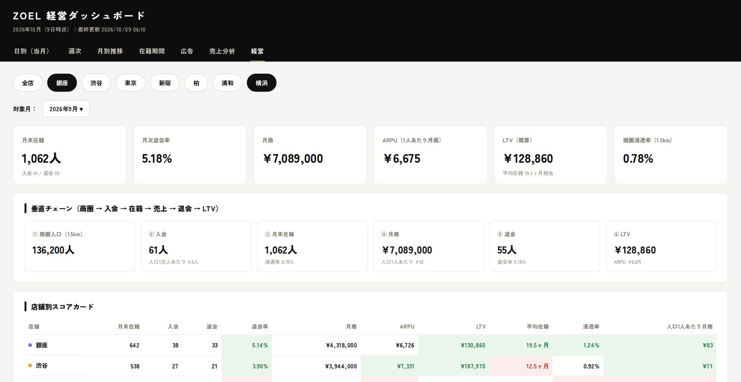This screenshot has width=741, height=382.
Task: Click the ⑥ LTV chain card
Action: point(661,246)
